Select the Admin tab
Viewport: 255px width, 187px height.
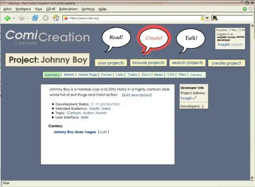pos(69,74)
